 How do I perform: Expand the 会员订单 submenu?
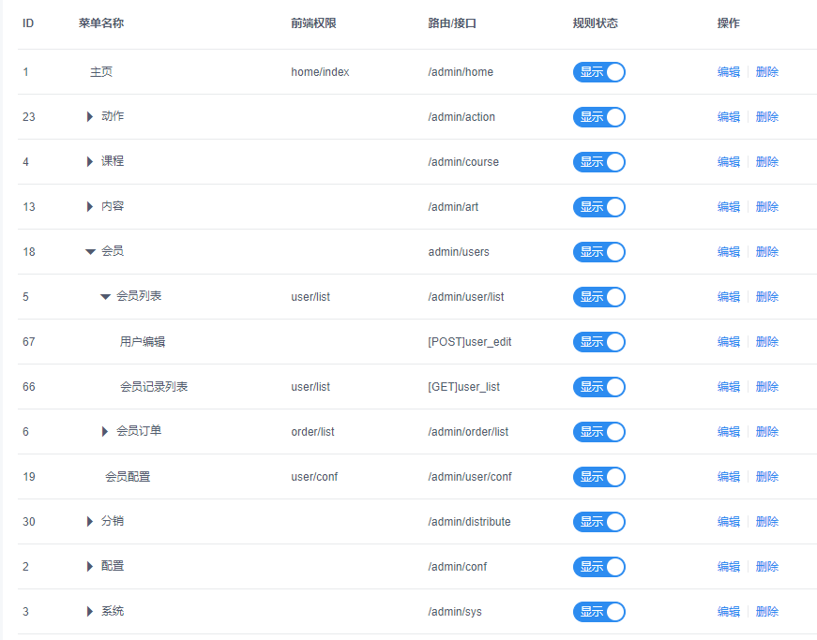tap(105, 431)
